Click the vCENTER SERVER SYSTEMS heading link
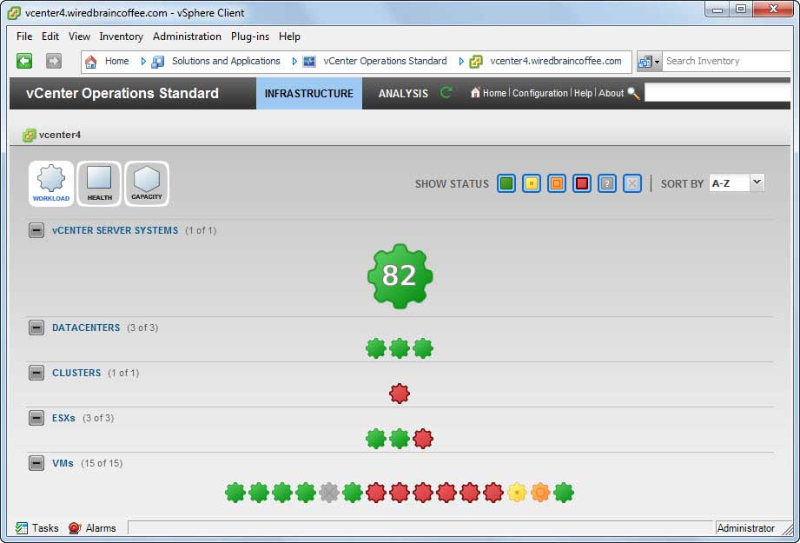The width and height of the screenshot is (800, 543). tap(116, 231)
